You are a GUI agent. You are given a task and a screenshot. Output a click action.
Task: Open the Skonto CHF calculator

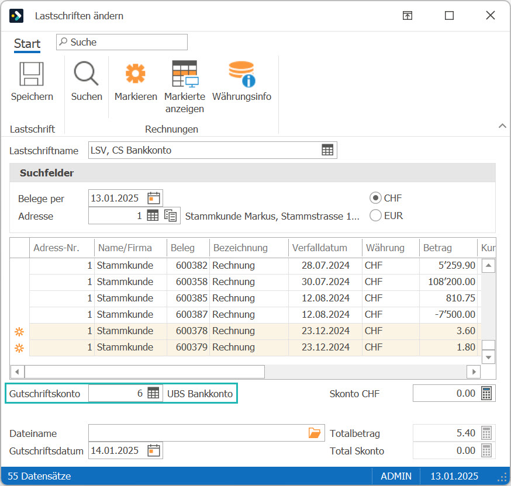point(486,393)
